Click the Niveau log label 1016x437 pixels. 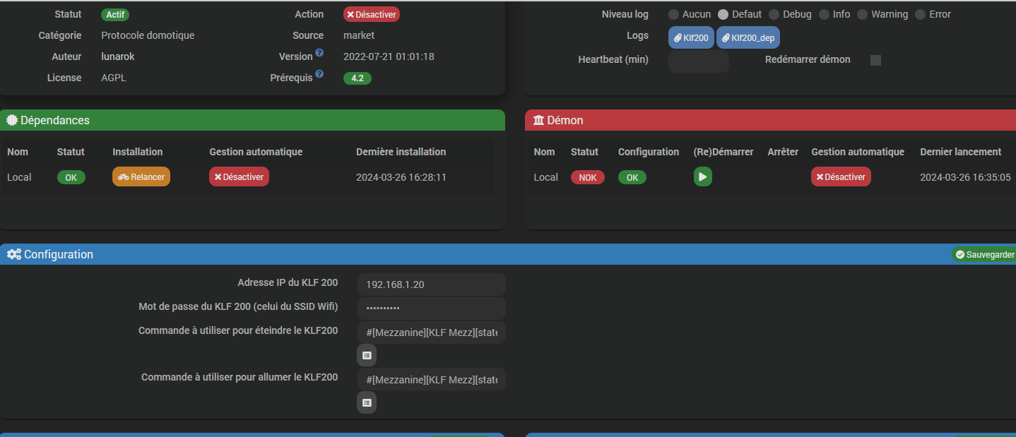pyautogui.click(x=625, y=14)
